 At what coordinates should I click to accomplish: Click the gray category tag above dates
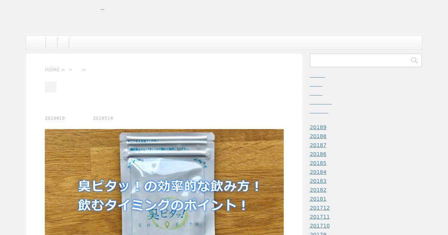coord(50,87)
